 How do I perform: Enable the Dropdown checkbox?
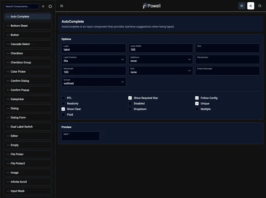click(130, 109)
